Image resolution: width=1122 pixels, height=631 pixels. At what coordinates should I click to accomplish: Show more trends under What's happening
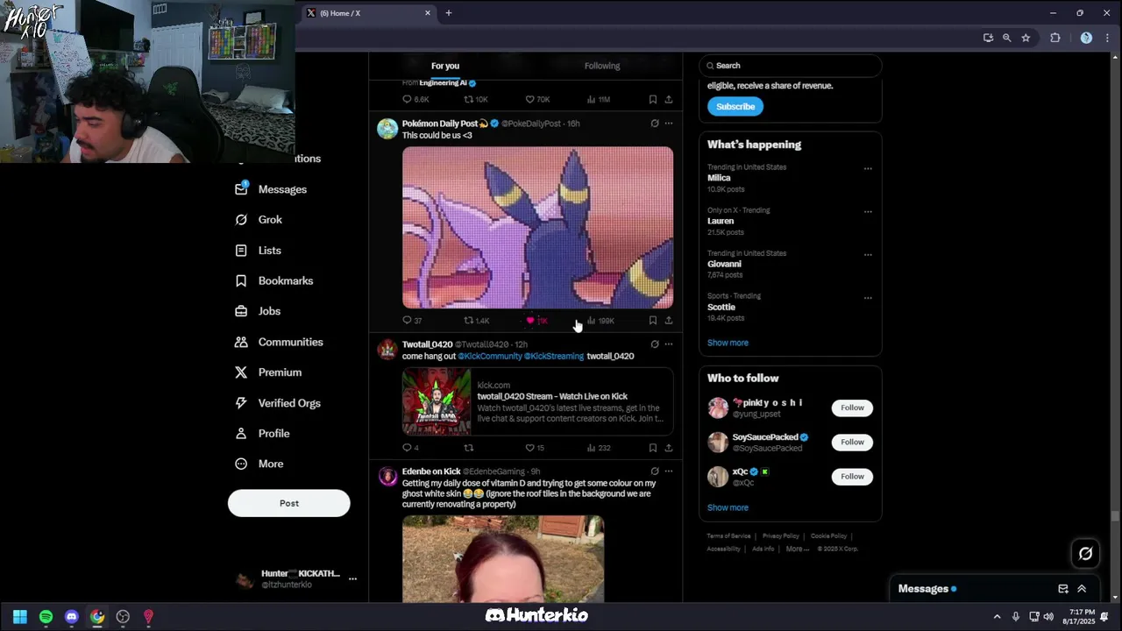(728, 344)
